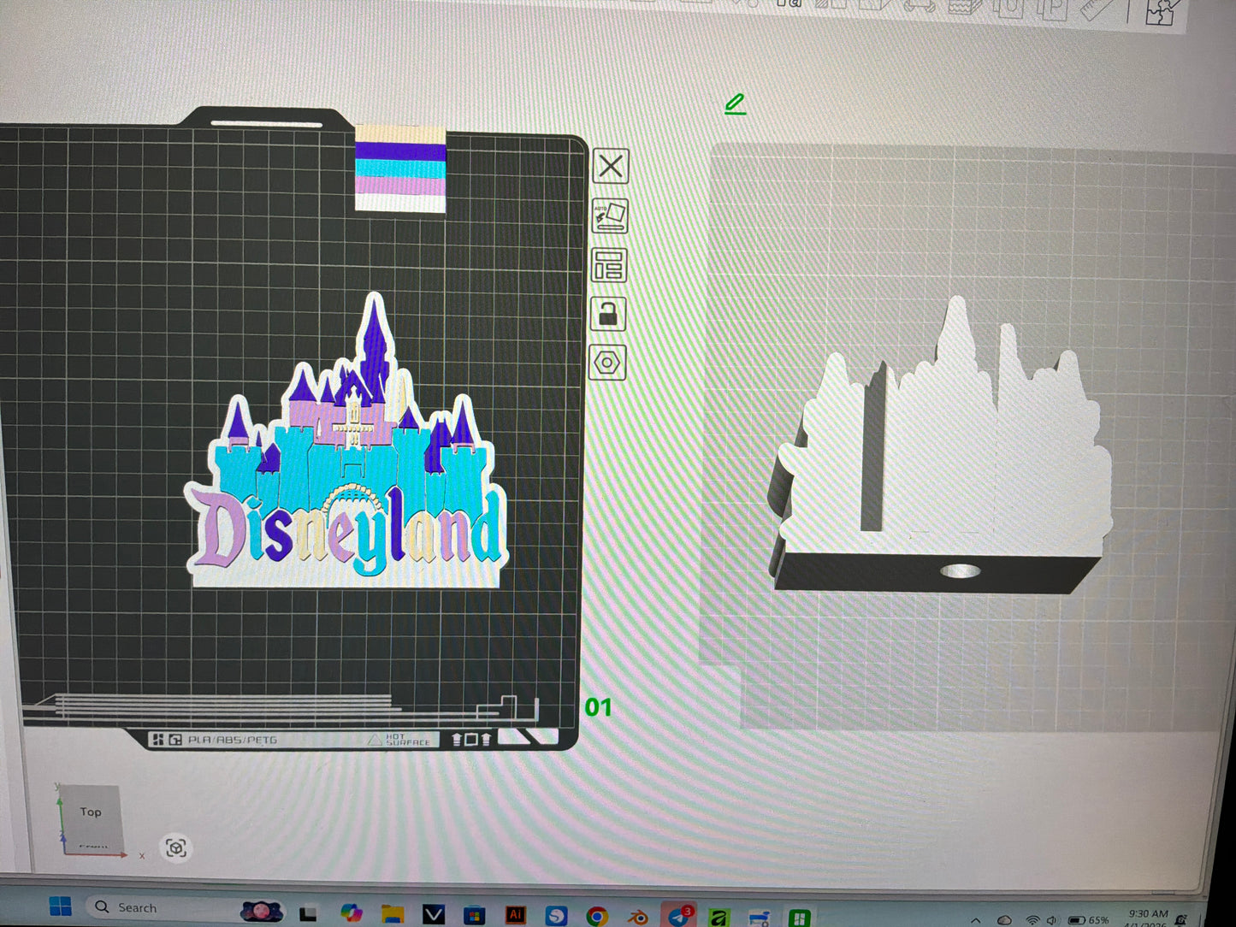Click the camera view reset icon
Image resolution: width=1236 pixels, height=927 pixels.
(176, 847)
